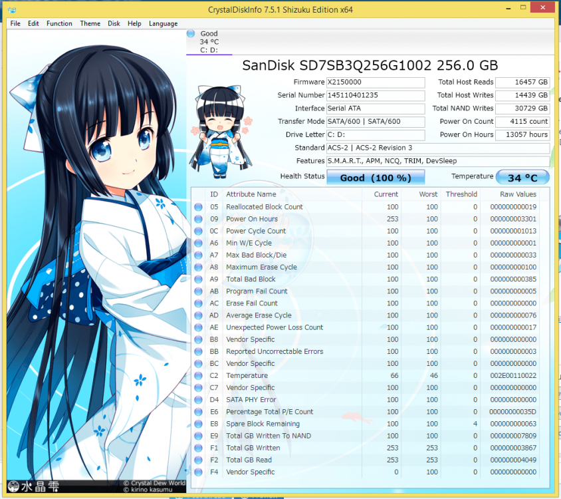561x499 pixels.
Task: Open the Help menu
Action: (x=134, y=24)
